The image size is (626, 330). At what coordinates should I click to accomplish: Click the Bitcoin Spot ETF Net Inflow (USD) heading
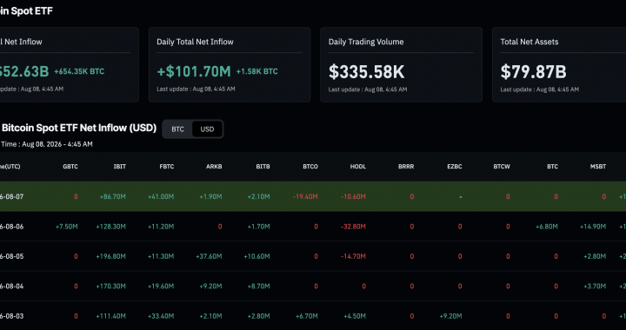point(79,128)
